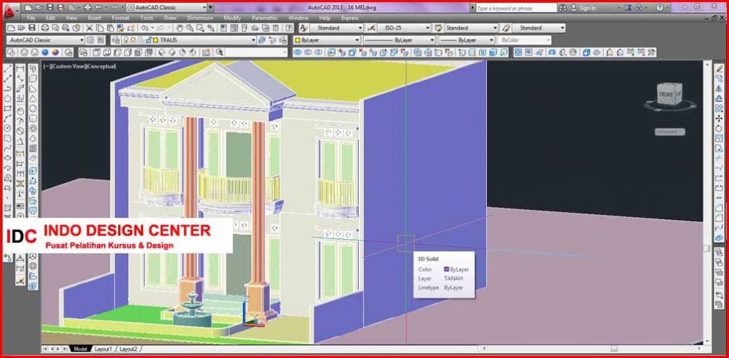
Task: Select the Polygon tool in draw toolbar
Action: click(x=7, y=98)
